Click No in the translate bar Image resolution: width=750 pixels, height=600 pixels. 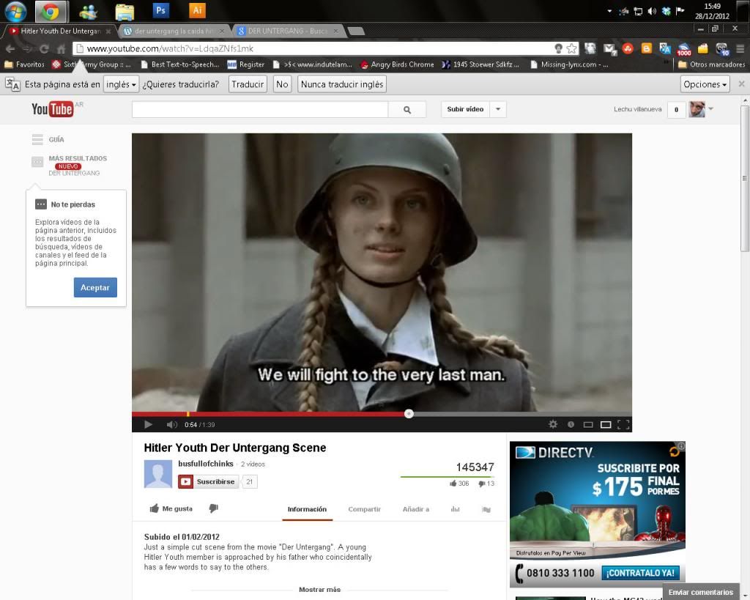click(282, 84)
